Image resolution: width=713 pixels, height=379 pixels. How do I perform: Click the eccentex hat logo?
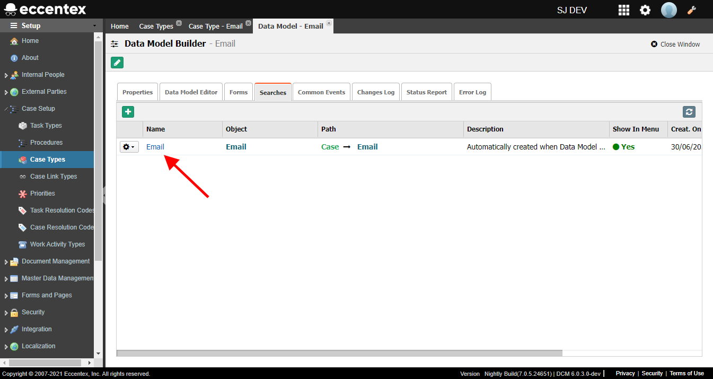[x=11, y=10]
